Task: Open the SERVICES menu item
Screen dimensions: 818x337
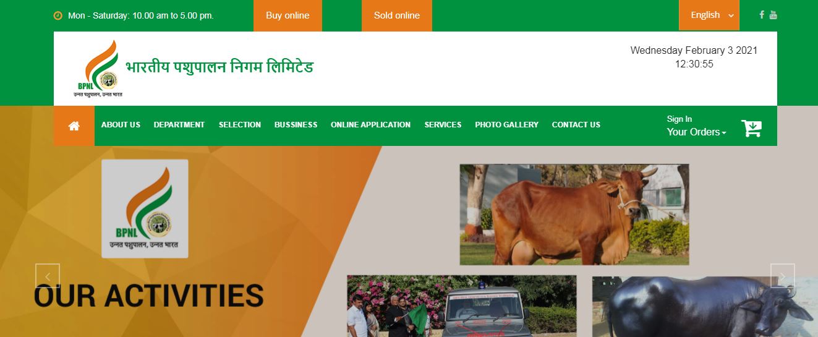Action: (443, 125)
